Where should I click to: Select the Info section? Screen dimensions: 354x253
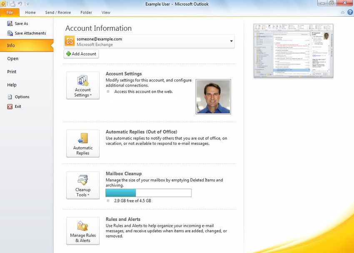[27, 45]
